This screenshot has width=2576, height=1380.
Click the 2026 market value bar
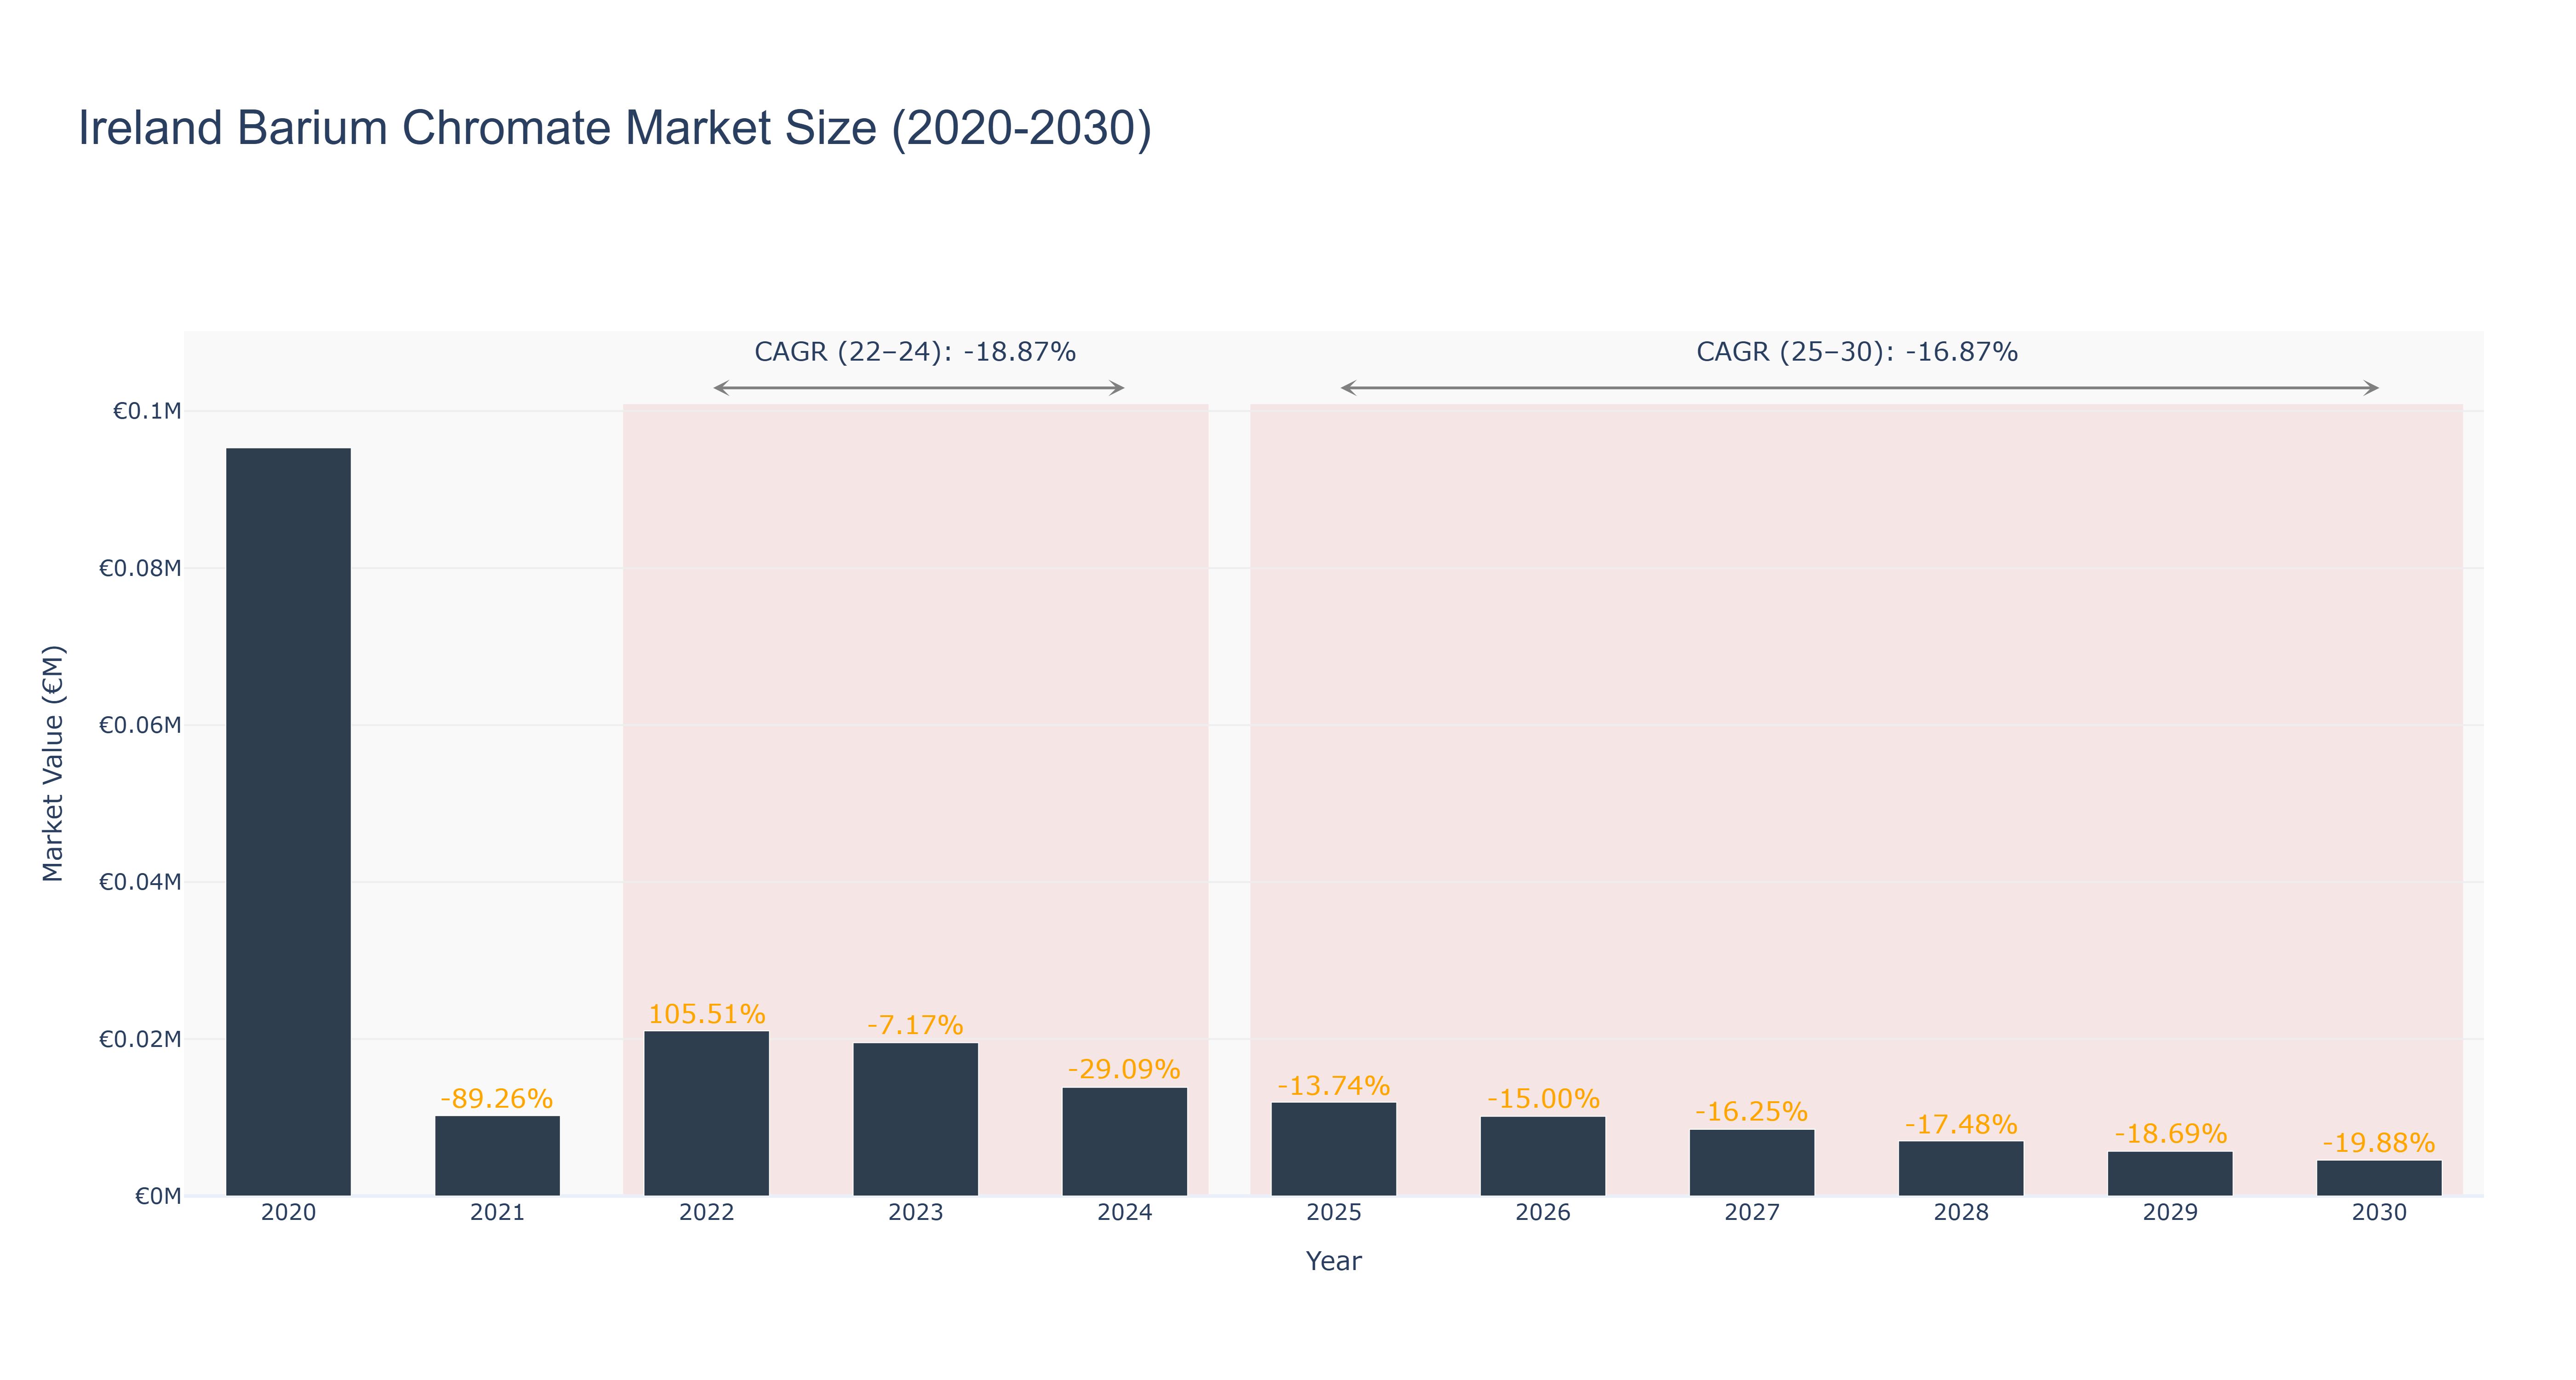click(x=1542, y=1156)
